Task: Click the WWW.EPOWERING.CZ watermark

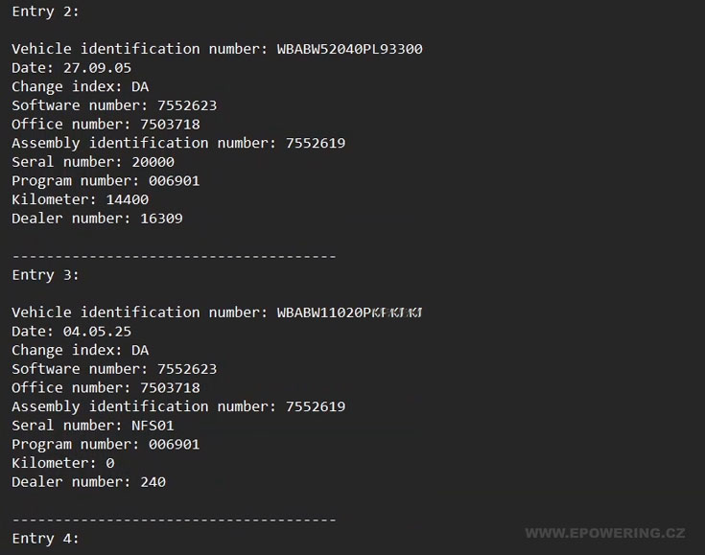Action: (605, 533)
